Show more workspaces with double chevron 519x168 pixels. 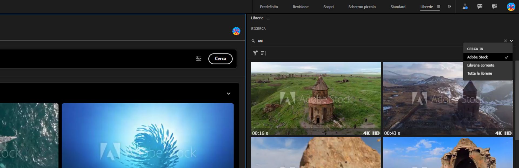[x=449, y=6]
